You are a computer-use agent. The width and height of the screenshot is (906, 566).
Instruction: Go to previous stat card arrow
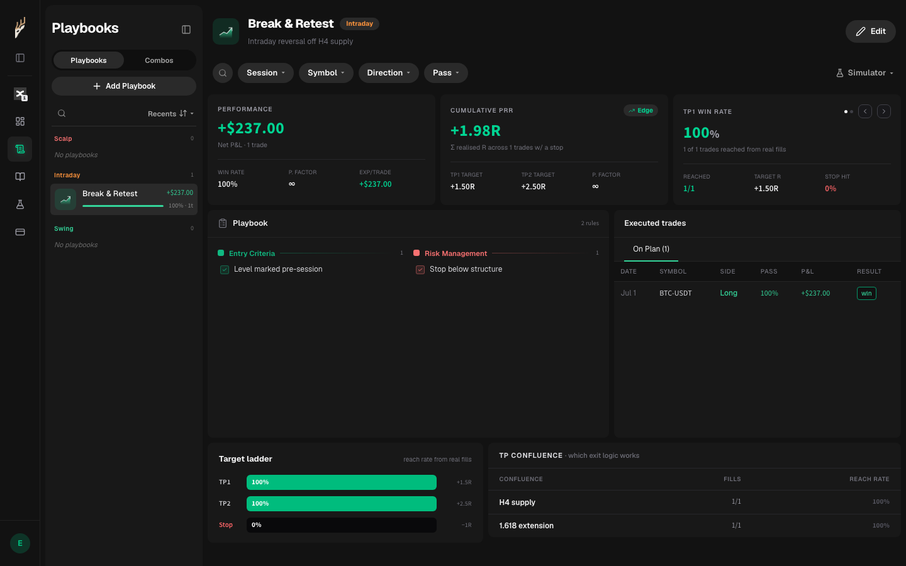tap(865, 111)
